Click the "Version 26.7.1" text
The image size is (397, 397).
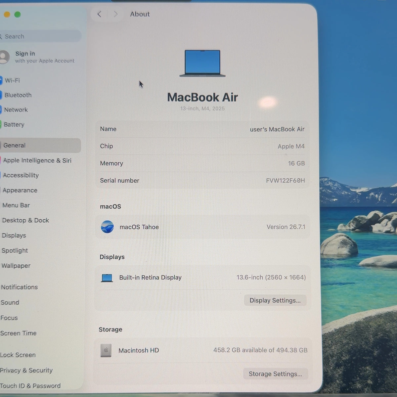(x=286, y=227)
